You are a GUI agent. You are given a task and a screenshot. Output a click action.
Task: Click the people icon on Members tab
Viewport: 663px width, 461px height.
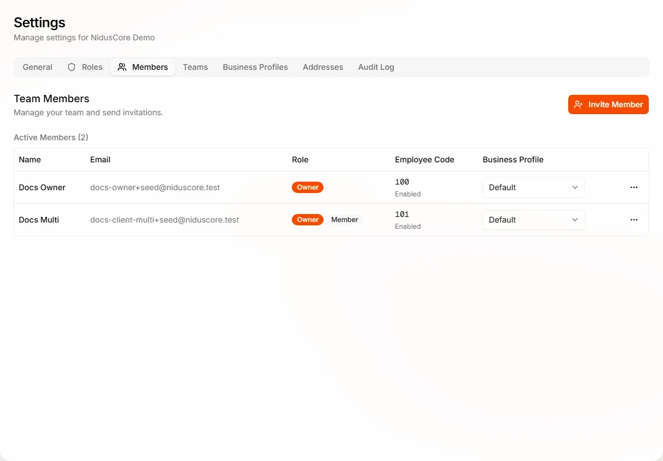pyautogui.click(x=122, y=67)
